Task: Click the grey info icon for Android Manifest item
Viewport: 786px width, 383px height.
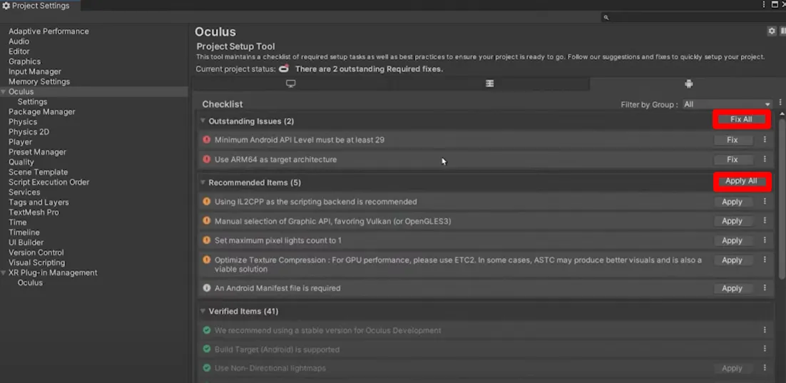Action: (207, 288)
